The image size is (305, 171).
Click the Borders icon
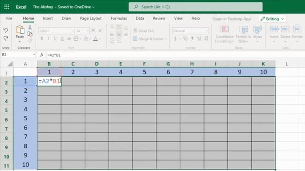pos(76,39)
